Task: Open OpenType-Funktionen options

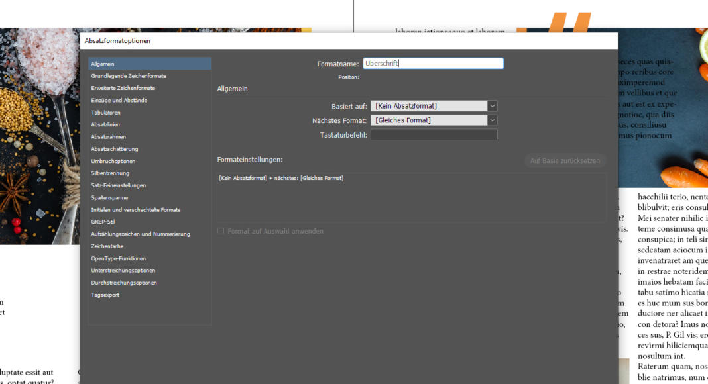Action: click(119, 258)
